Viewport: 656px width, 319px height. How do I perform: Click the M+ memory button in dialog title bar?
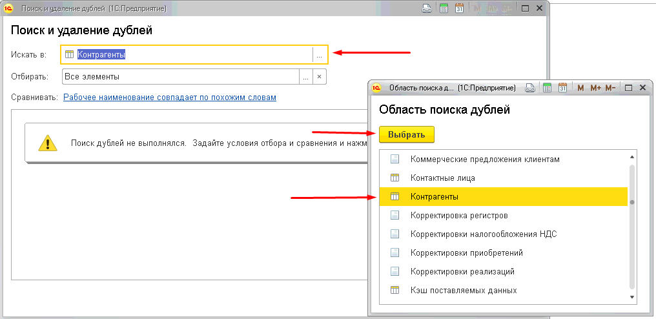[596, 88]
